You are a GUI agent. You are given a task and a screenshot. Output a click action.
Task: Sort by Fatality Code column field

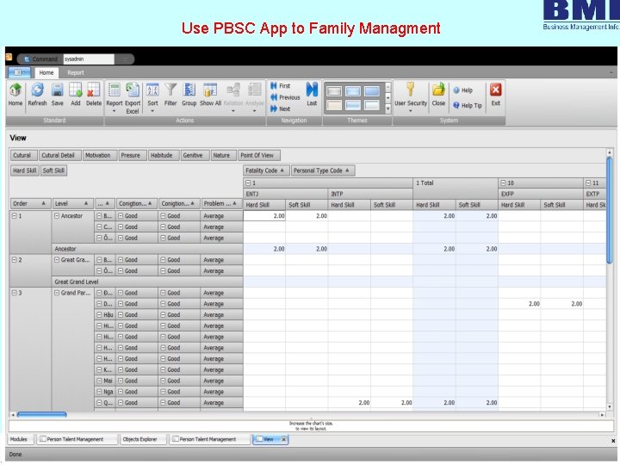coord(266,170)
